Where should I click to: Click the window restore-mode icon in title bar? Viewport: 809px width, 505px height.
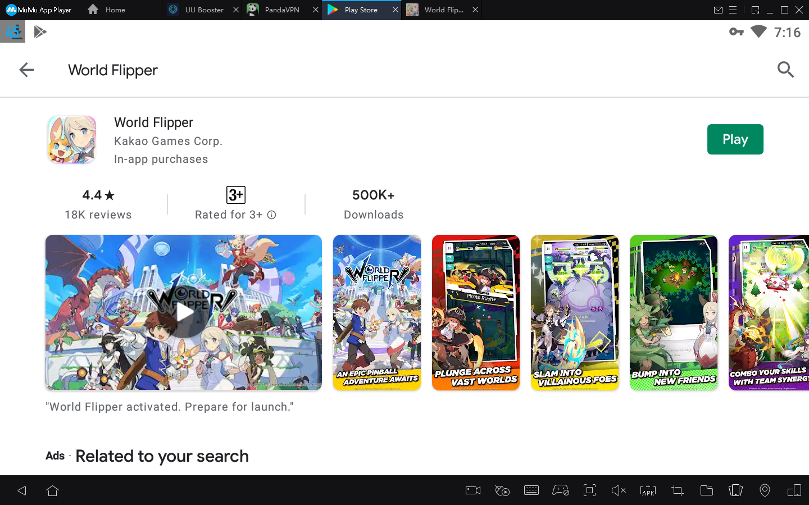click(755, 10)
